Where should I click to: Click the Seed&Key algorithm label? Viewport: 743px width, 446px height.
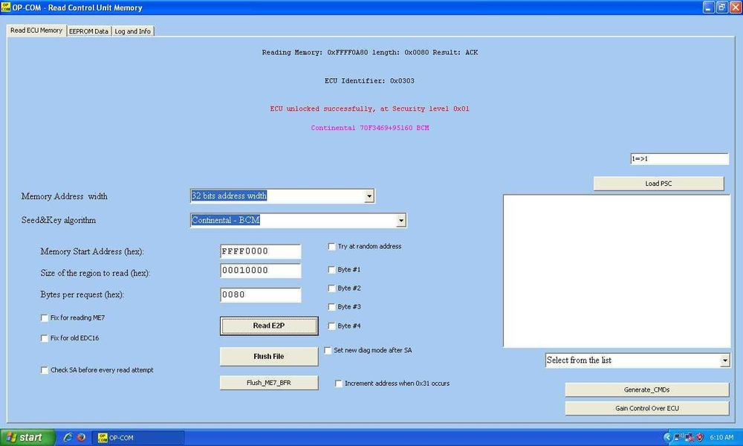point(59,220)
